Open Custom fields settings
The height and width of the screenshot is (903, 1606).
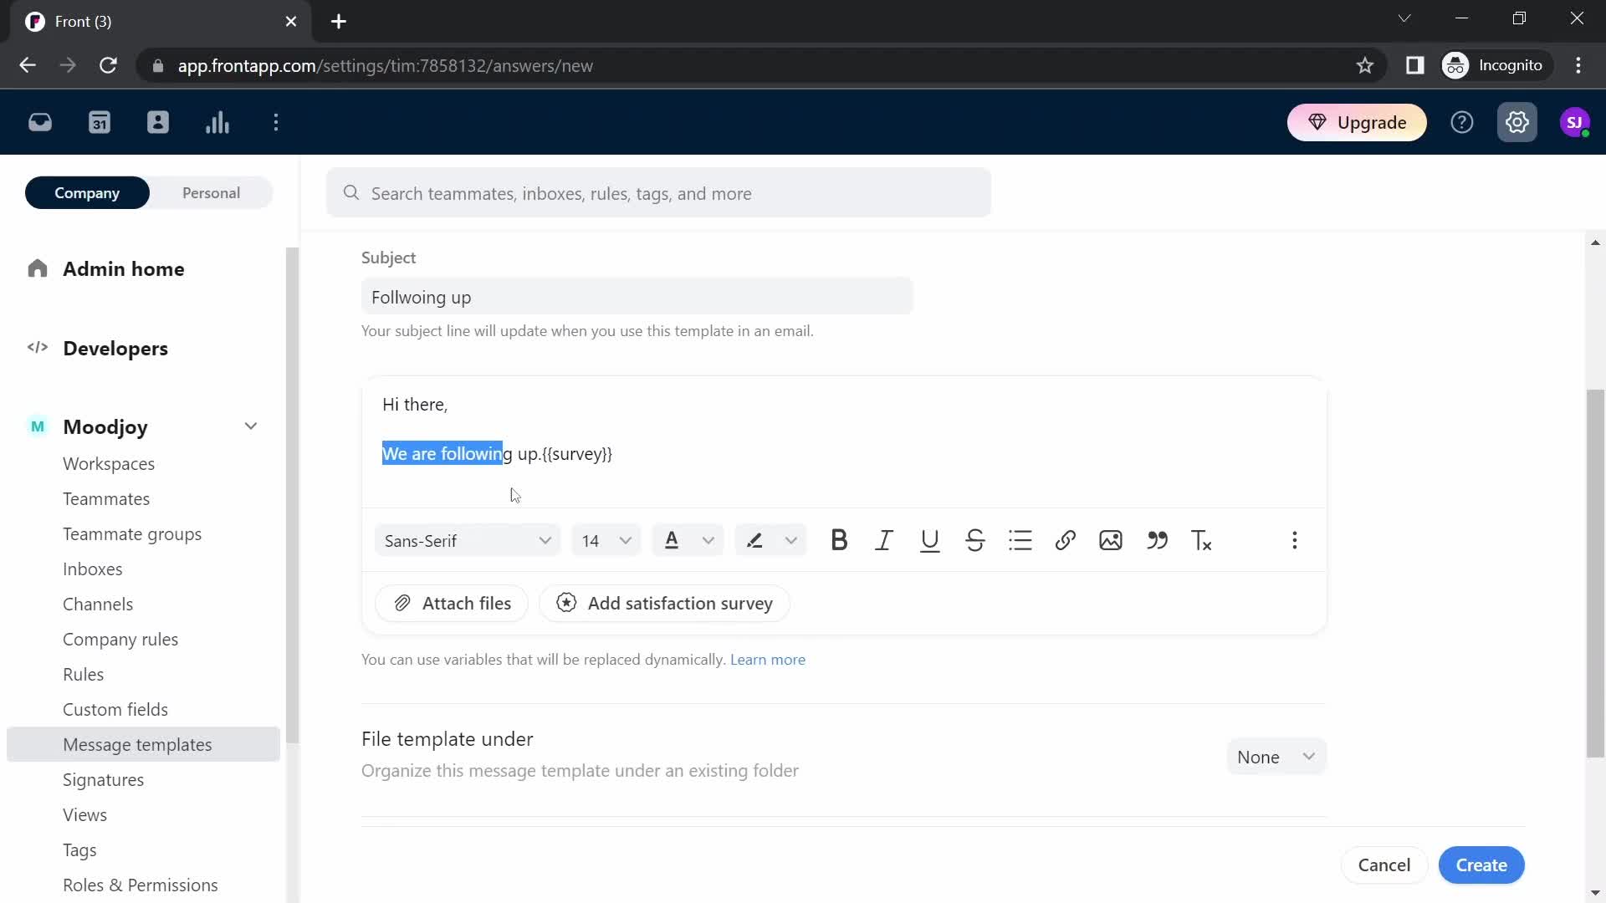[115, 710]
